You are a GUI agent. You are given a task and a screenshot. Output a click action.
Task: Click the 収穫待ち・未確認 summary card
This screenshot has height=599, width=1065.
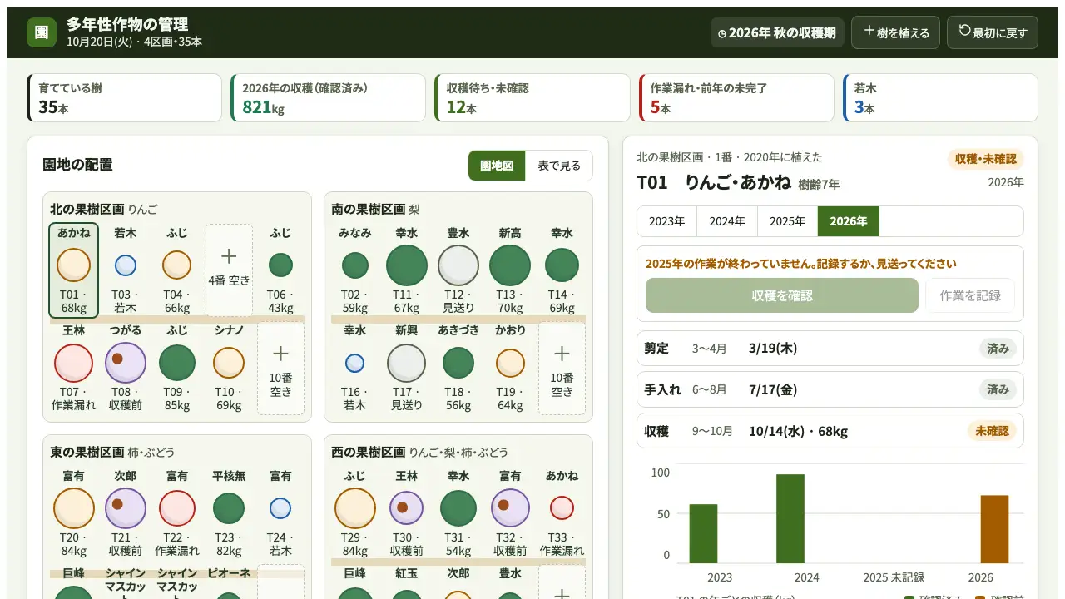pos(532,98)
